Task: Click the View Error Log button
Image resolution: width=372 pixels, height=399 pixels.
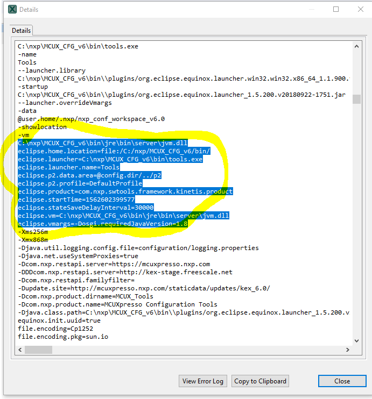Action: (x=203, y=381)
